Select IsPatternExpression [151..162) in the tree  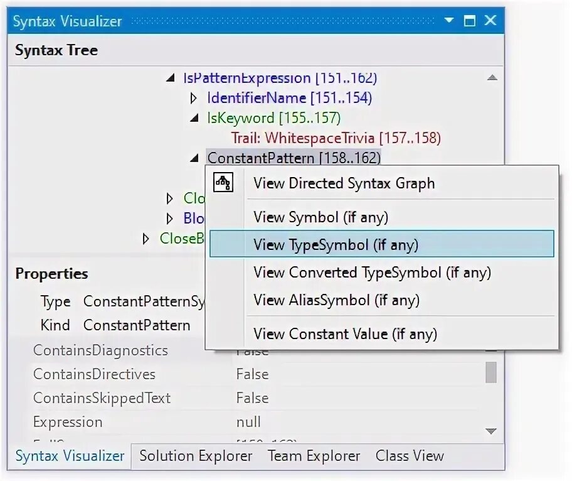[280, 78]
